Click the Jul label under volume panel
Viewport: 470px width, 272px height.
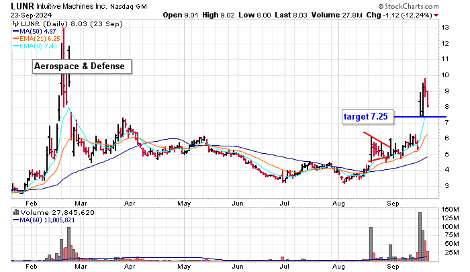284,267
